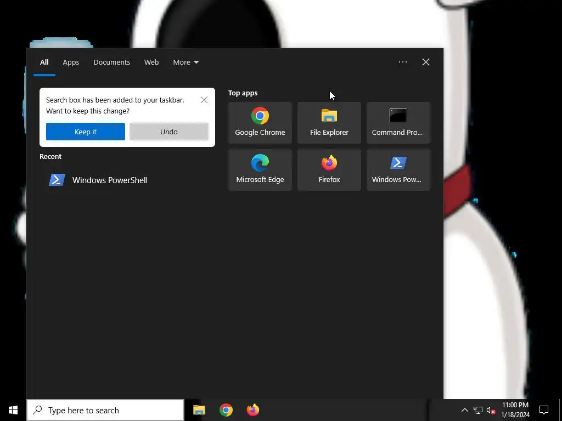The height and width of the screenshot is (421, 562).
Task: Launch Command Prompt from Top apps
Action: (x=398, y=122)
